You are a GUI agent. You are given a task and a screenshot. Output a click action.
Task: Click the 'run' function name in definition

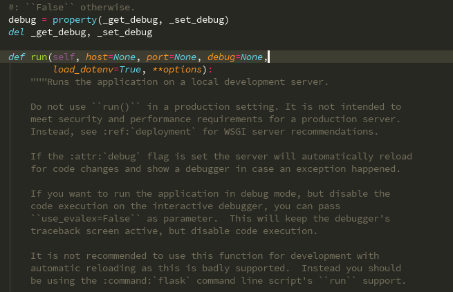click(38, 57)
